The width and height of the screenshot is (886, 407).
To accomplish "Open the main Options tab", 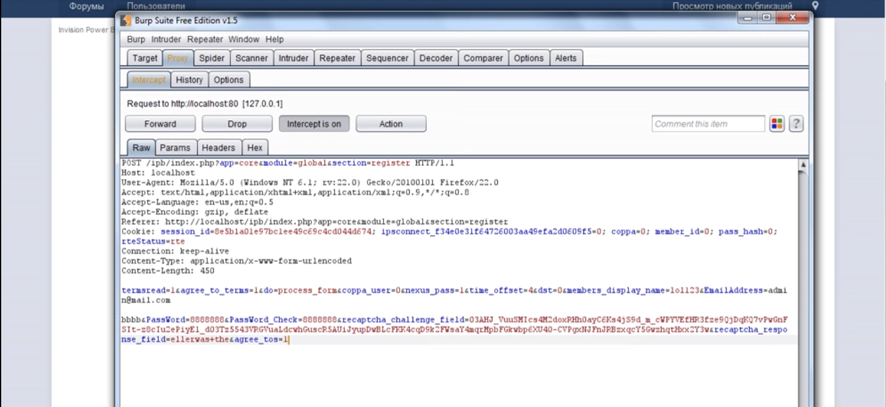I will tap(529, 58).
